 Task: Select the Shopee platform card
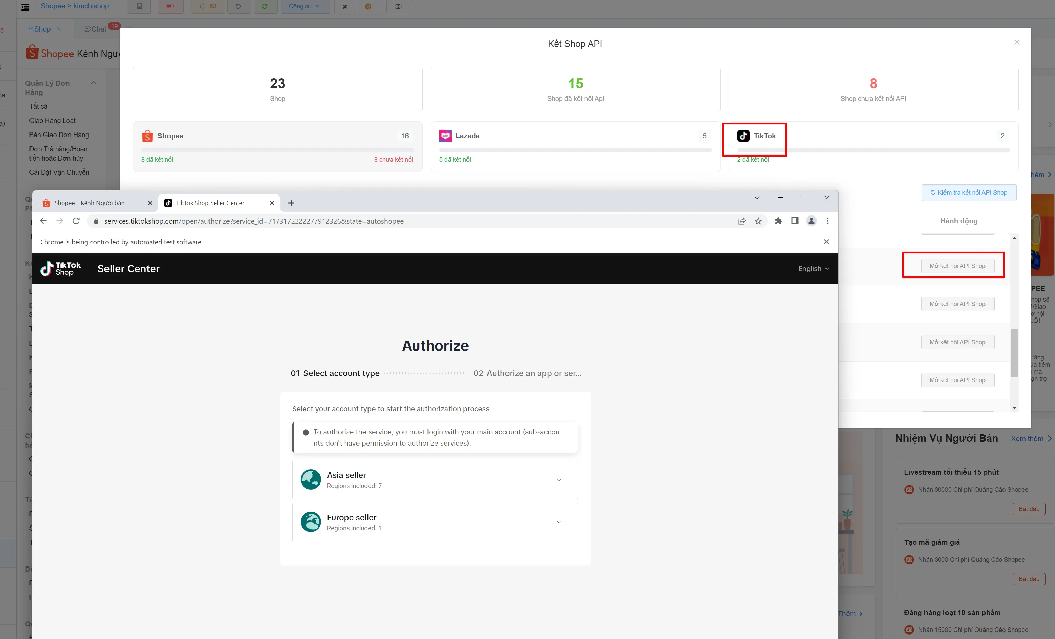277,146
